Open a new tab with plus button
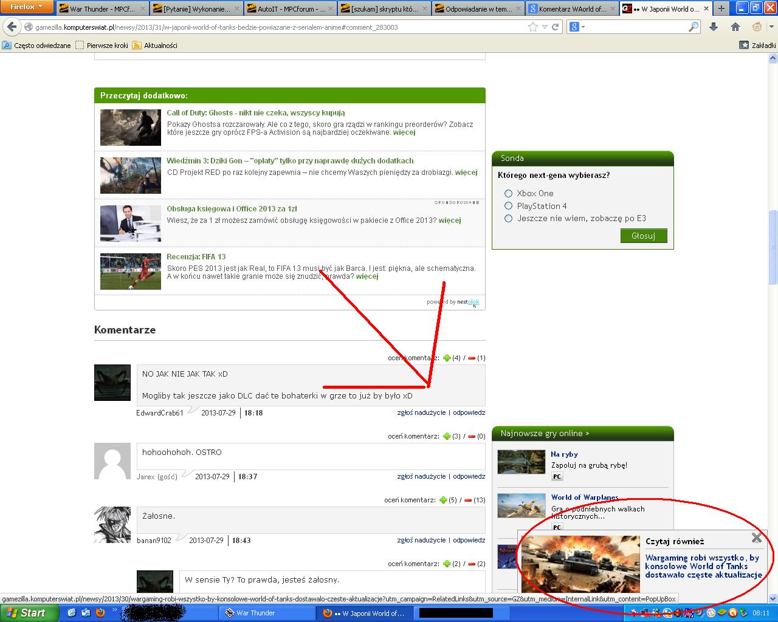 click(721, 9)
